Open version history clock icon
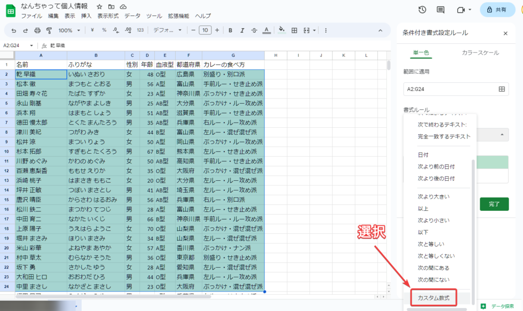The height and width of the screenshot is (311, 523). tap(422, 10)
